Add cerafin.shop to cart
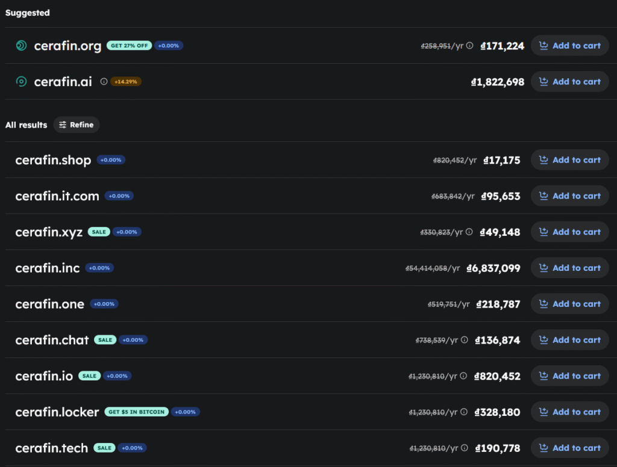The image size is (617, 467). [x=569, y=160]
